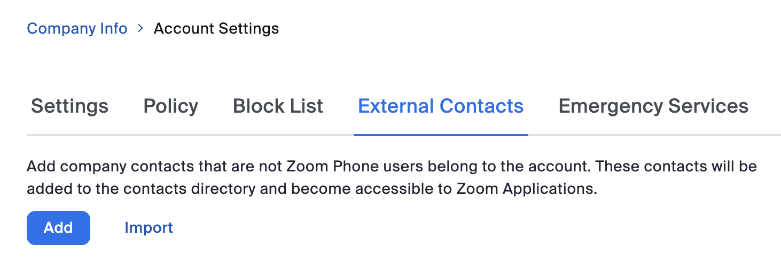Switch to the Settings tab
Image resolution: width=781 pixels, height=267 pixels.
[69, 106]
